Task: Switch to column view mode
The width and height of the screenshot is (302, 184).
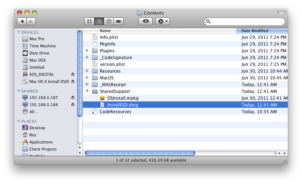Action: click(109, 21)
